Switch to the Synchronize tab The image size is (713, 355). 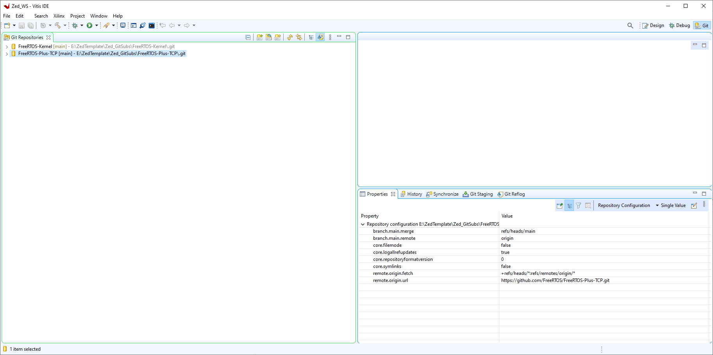(442, 194)
